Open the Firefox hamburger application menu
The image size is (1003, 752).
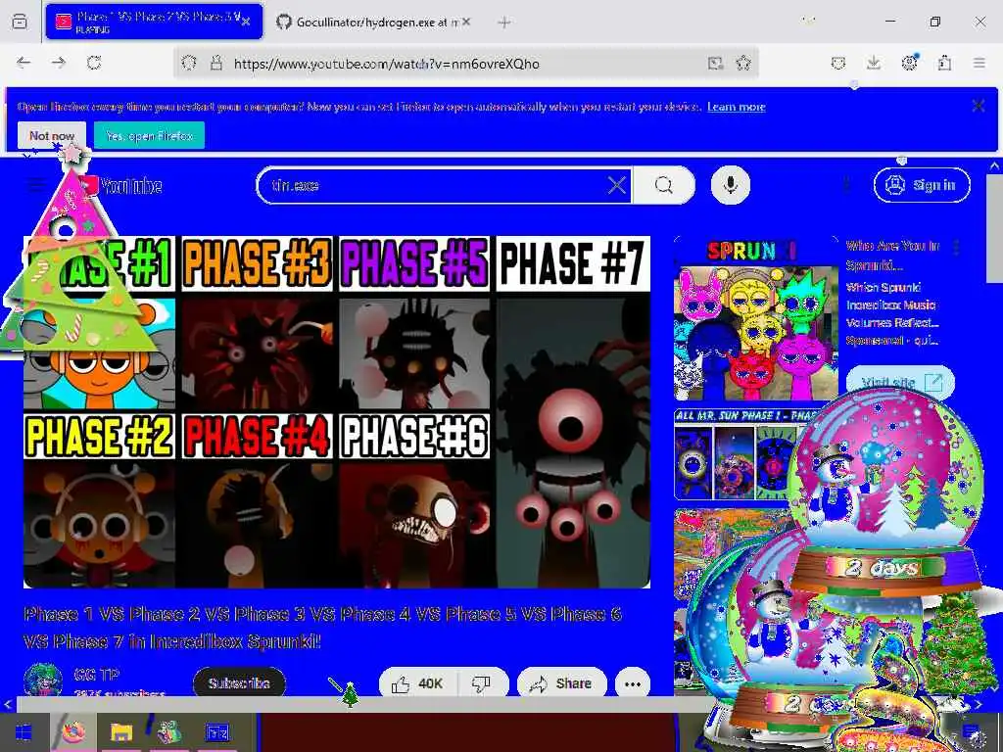pos(979,63)
